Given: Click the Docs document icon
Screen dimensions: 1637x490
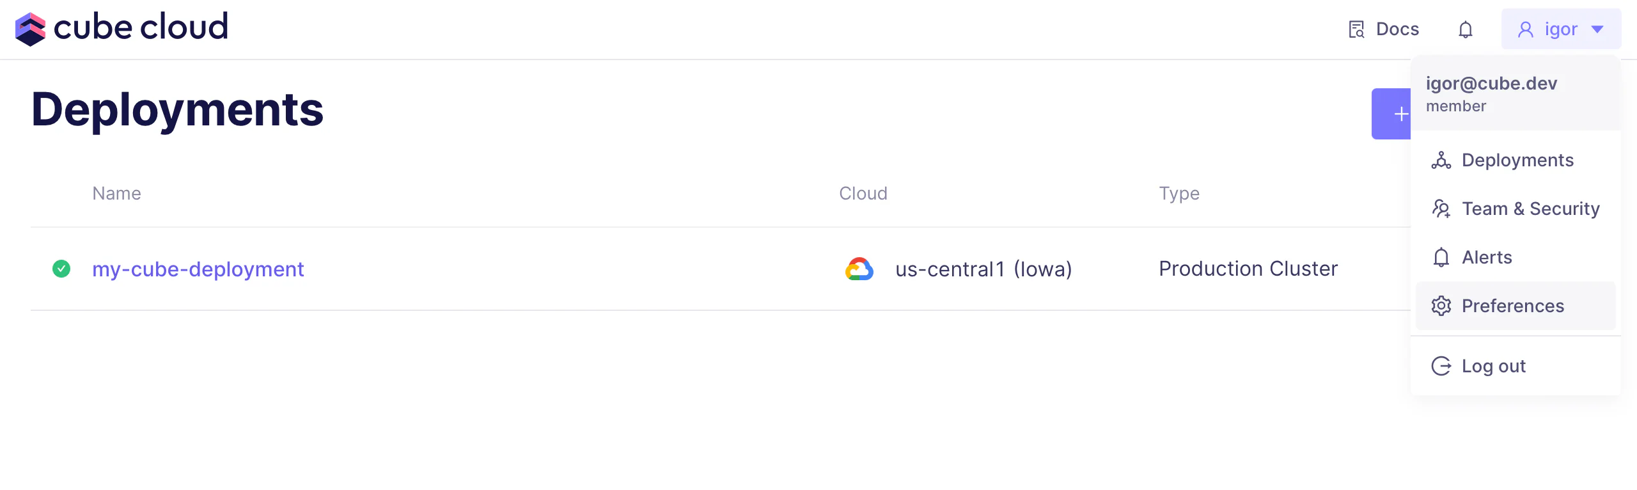Looking at the screenshot, I should pos(1356,29).
